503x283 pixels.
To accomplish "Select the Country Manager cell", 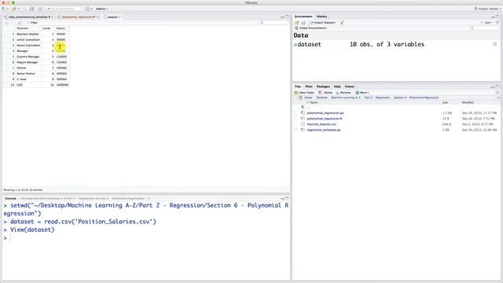I will pyautogui.click(x=28, y=57).
